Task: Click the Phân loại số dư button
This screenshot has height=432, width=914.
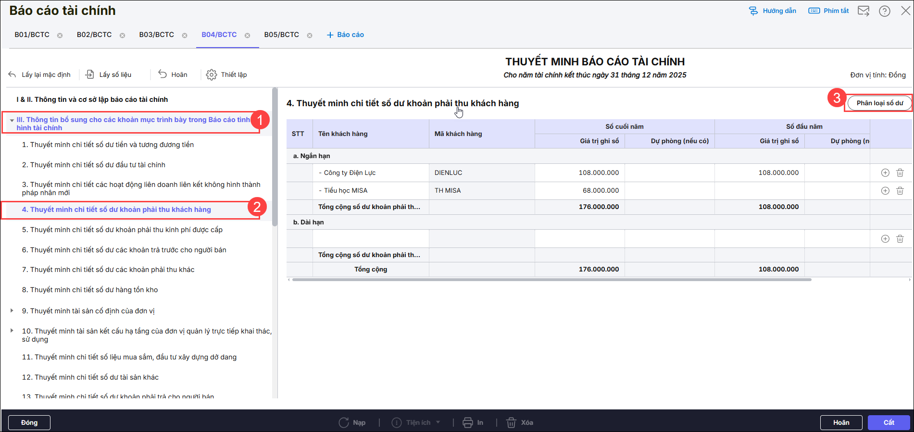Action: [x=879, y=103]
